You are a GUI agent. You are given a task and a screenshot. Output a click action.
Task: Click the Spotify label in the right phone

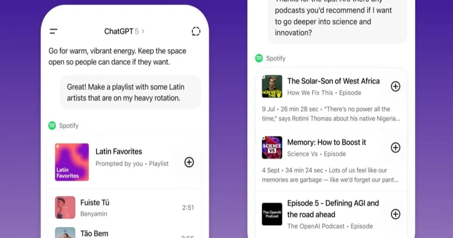(276, 58)
